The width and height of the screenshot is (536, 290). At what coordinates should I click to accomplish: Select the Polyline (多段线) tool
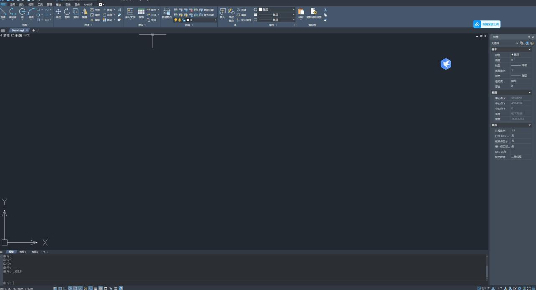(13, 13)
